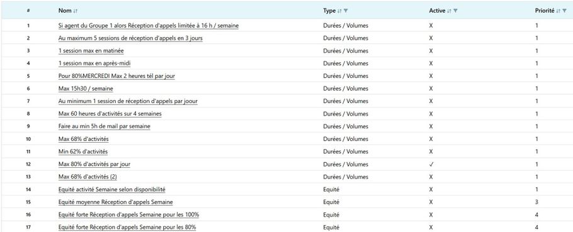Toggle Active checkmark for Max 80% d'activités par jour
The width and height of the screenshot is (573, 232).
click(431, 164)
